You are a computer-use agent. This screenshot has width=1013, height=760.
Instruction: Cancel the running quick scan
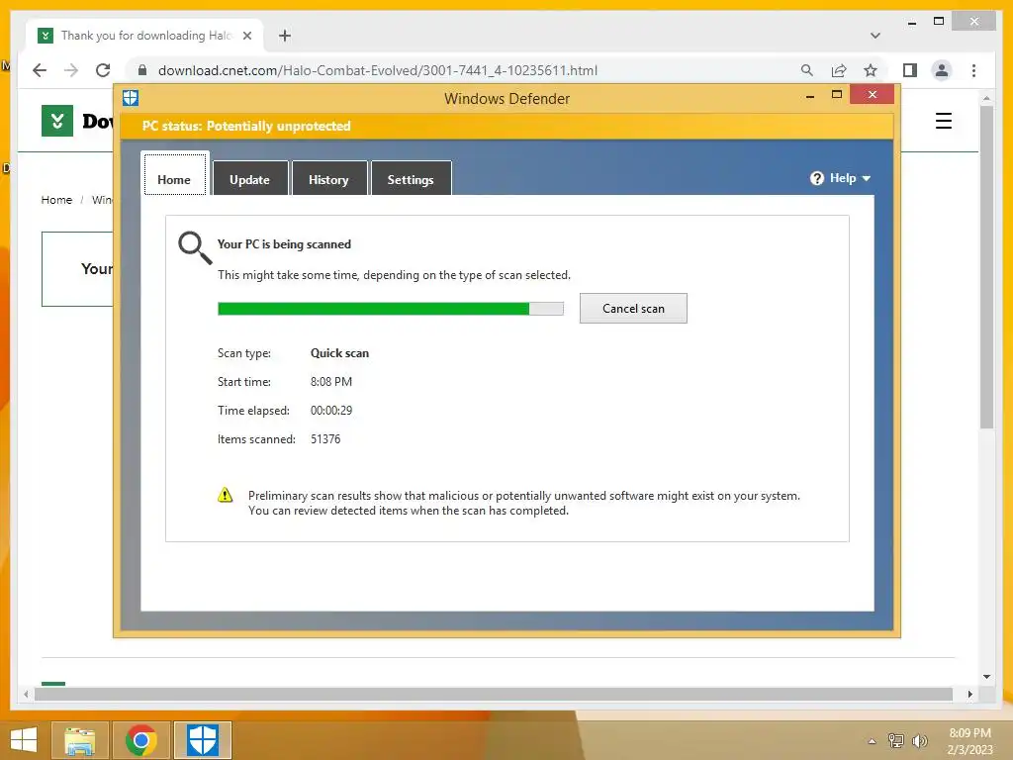[x=633, y=309]
